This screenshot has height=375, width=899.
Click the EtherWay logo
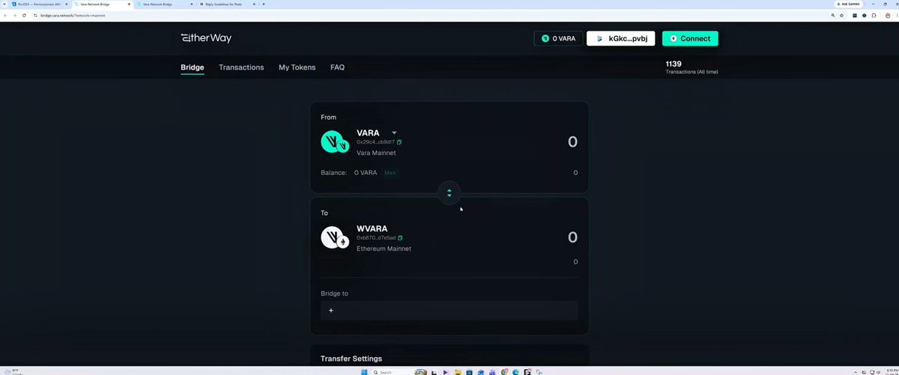206,38
